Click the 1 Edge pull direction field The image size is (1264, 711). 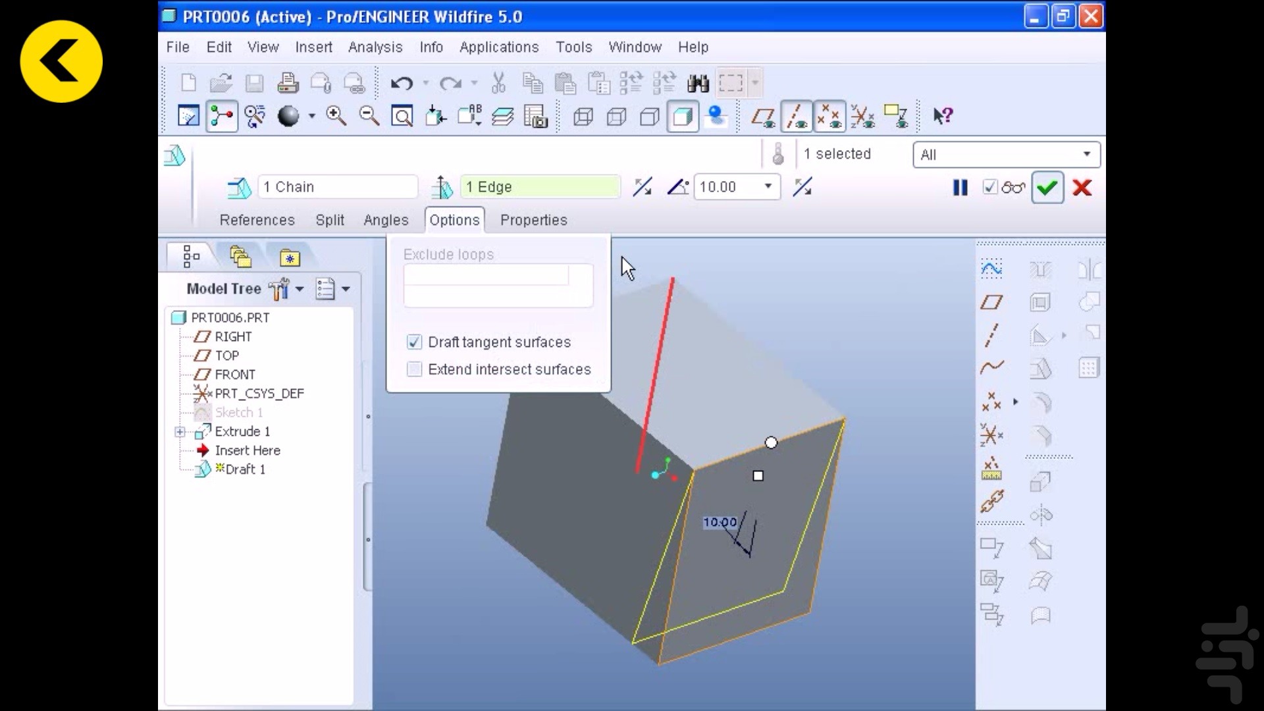(x=540, y=187)
